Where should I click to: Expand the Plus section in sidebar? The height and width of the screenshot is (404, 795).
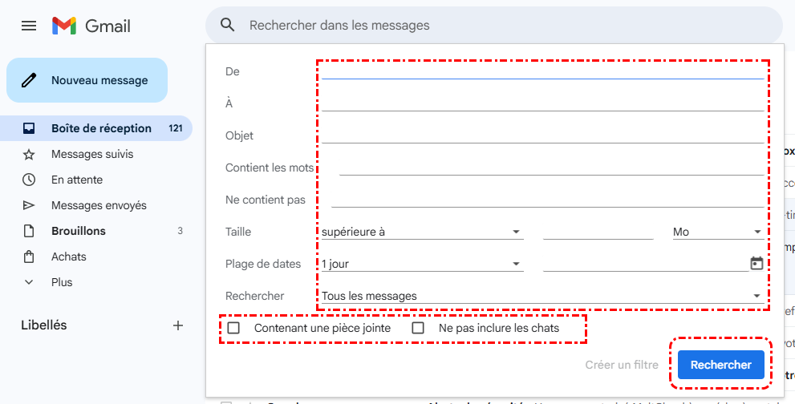tap(62, 282)
